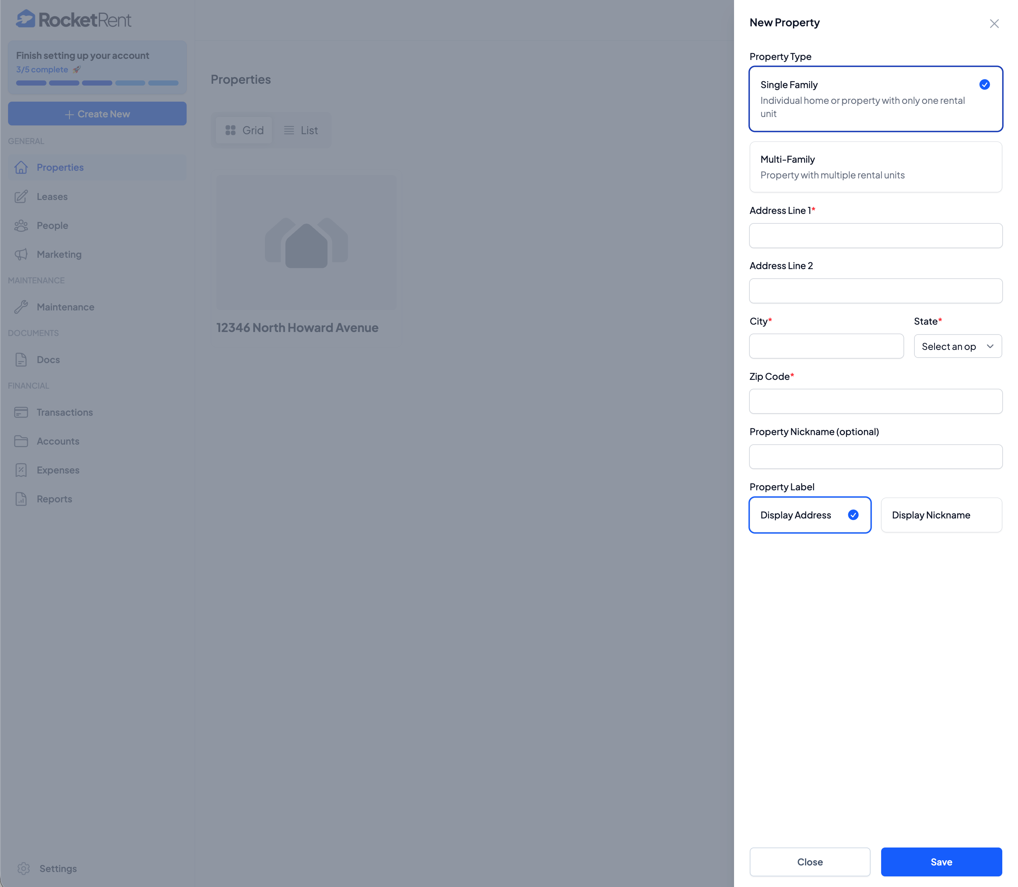Image resolution: width=1018 pixels, height=887 pixels.
Task: Click the Close button at panel bottom
Action: pos(809,862)
